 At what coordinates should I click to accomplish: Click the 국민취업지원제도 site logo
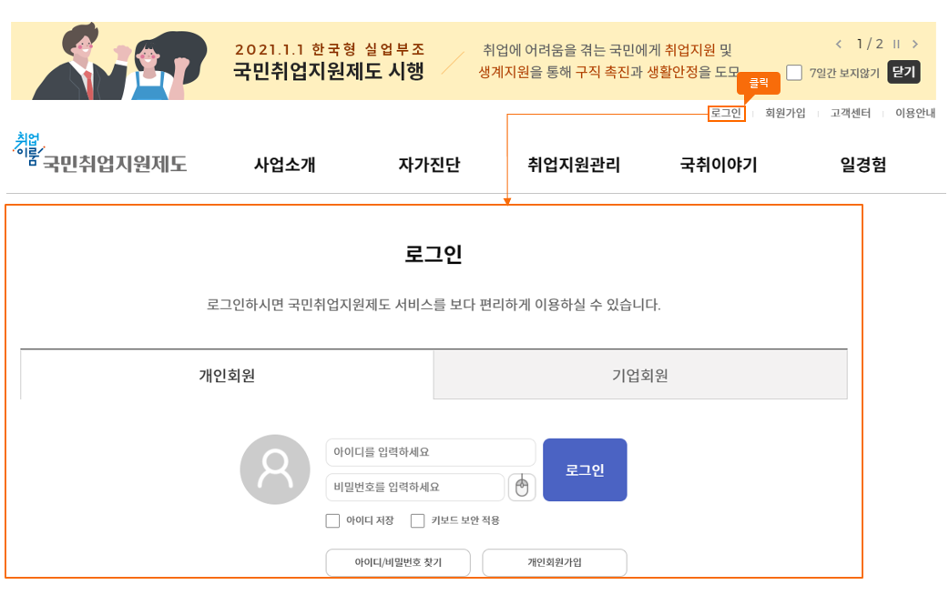pyautogui.click(x=102, y=156)
